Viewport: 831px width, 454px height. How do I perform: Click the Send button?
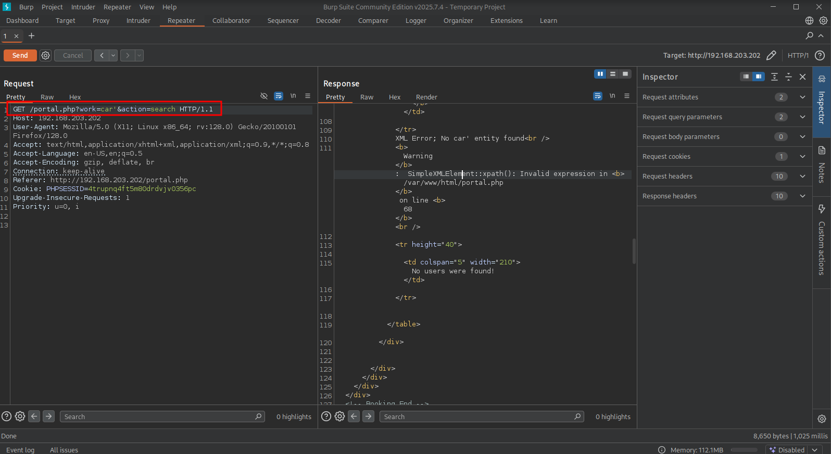20,55
